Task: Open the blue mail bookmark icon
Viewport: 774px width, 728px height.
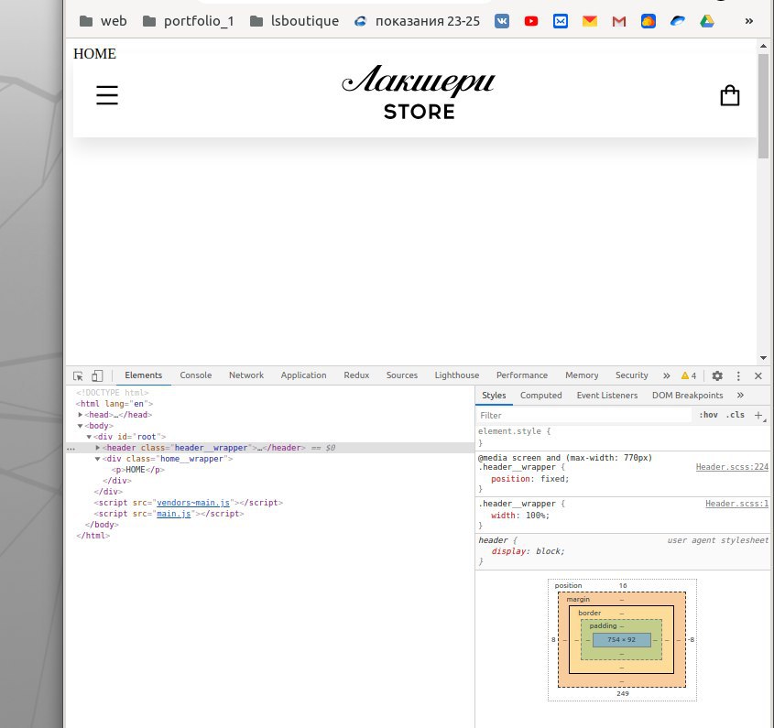Action: coord(561,21)
